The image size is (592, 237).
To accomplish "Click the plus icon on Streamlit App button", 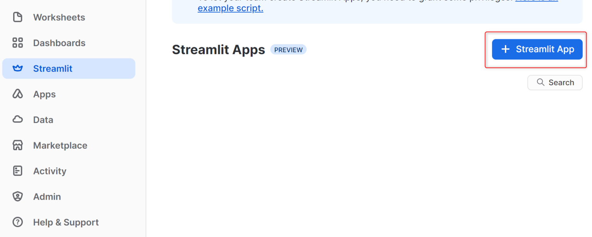I will point(505,49).
